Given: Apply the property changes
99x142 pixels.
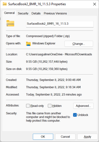Looking at the screenshot, I should point(87,137).
